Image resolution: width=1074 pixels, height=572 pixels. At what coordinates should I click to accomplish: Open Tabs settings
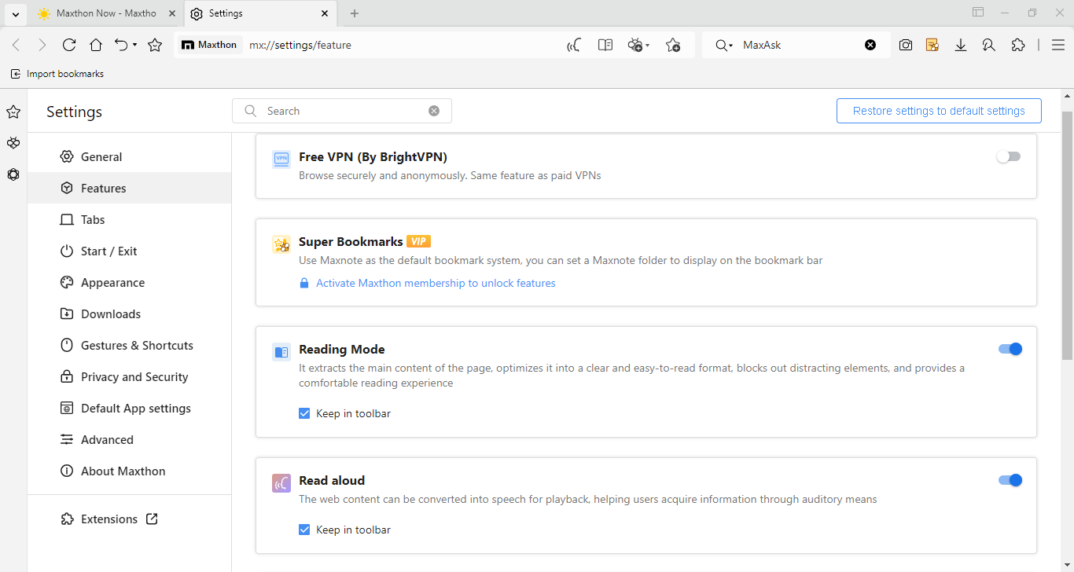130,219
